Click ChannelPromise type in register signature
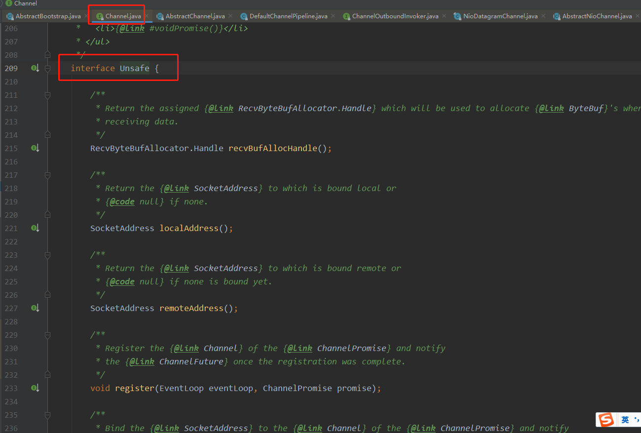Image resolution: width=641 pixels, height=433 pixels. pos(298,388)
